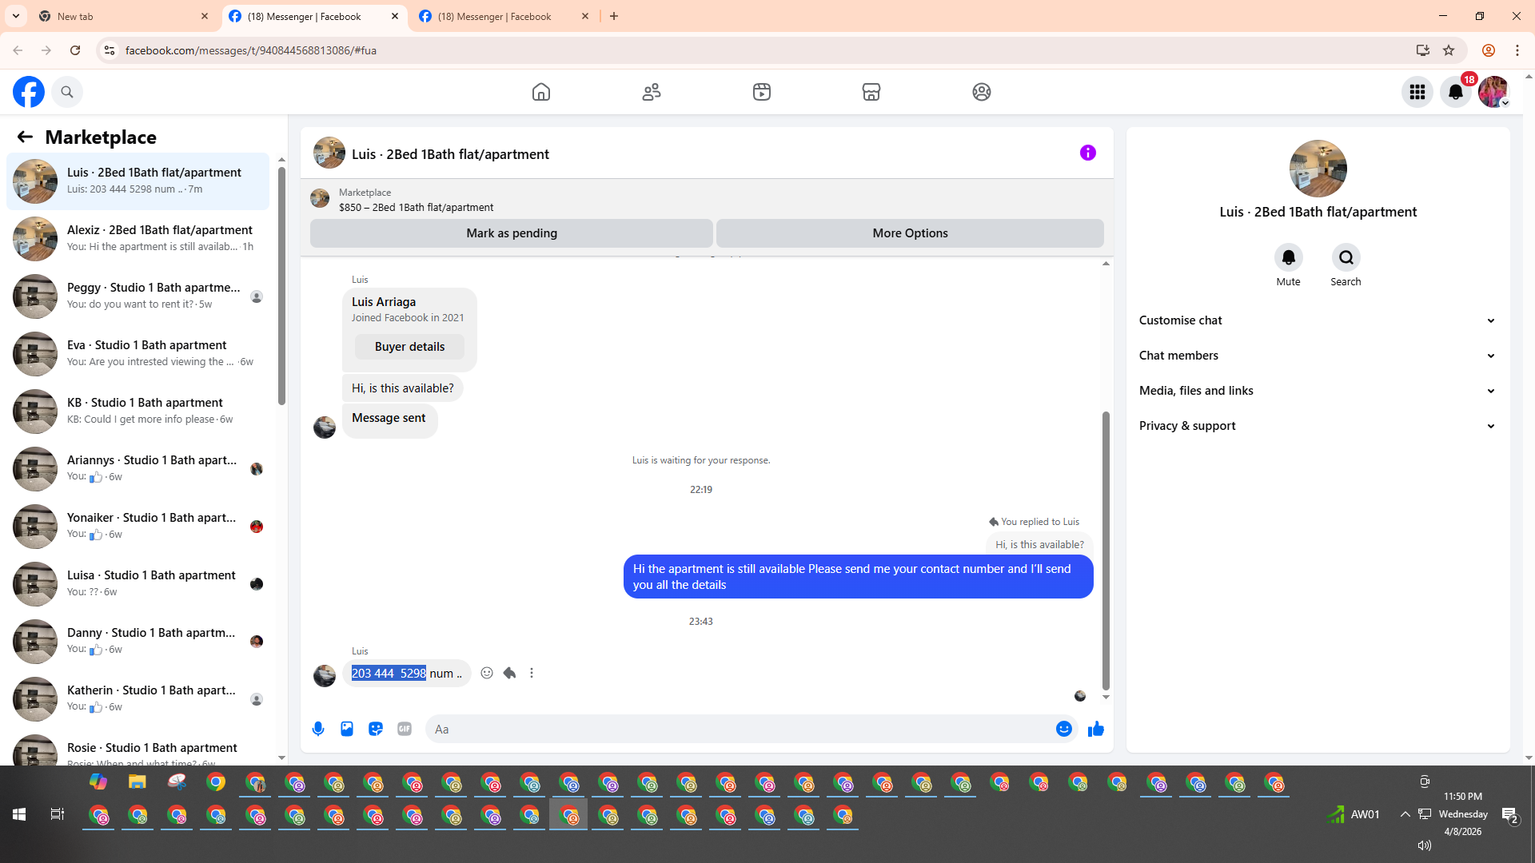Screen dimensions: 1535x863
Task: React to Luis's phone number message
Action: click(487, 673)
